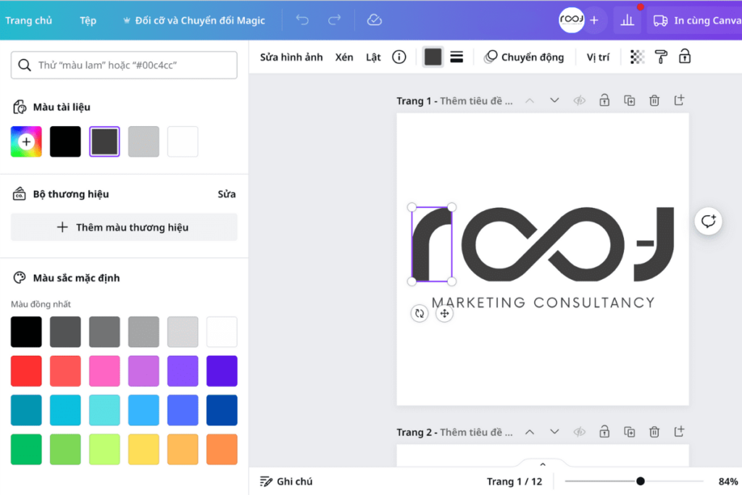This screenshot has height=495, width=742.
Task: Duplicate page Trang 1
Action: click(x=630, y=100)
